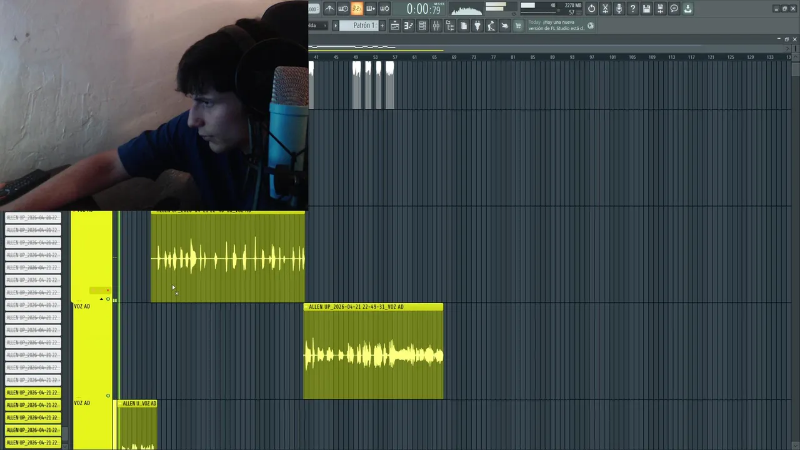This screenshot has width=800, height=450.
Task: Open the plugin picker plug icon
Action: (x=477, y=26)
